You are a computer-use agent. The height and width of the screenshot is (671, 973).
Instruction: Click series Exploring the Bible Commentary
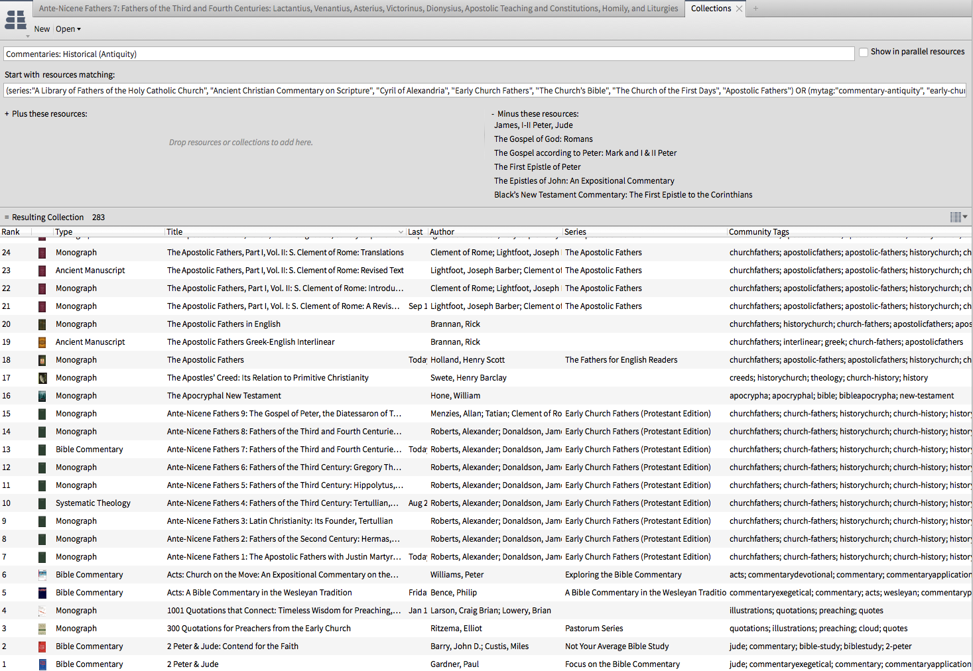[623, 575]
